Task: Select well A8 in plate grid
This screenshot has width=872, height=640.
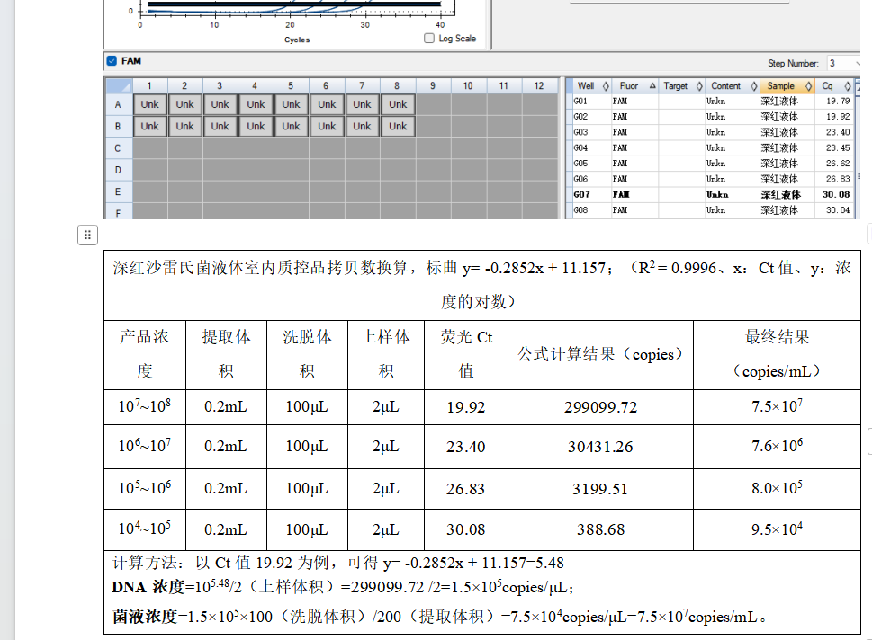Action: (398, 104)
